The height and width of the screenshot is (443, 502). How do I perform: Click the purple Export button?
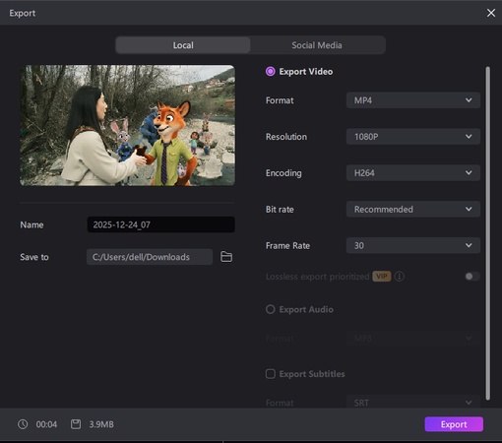454,424
